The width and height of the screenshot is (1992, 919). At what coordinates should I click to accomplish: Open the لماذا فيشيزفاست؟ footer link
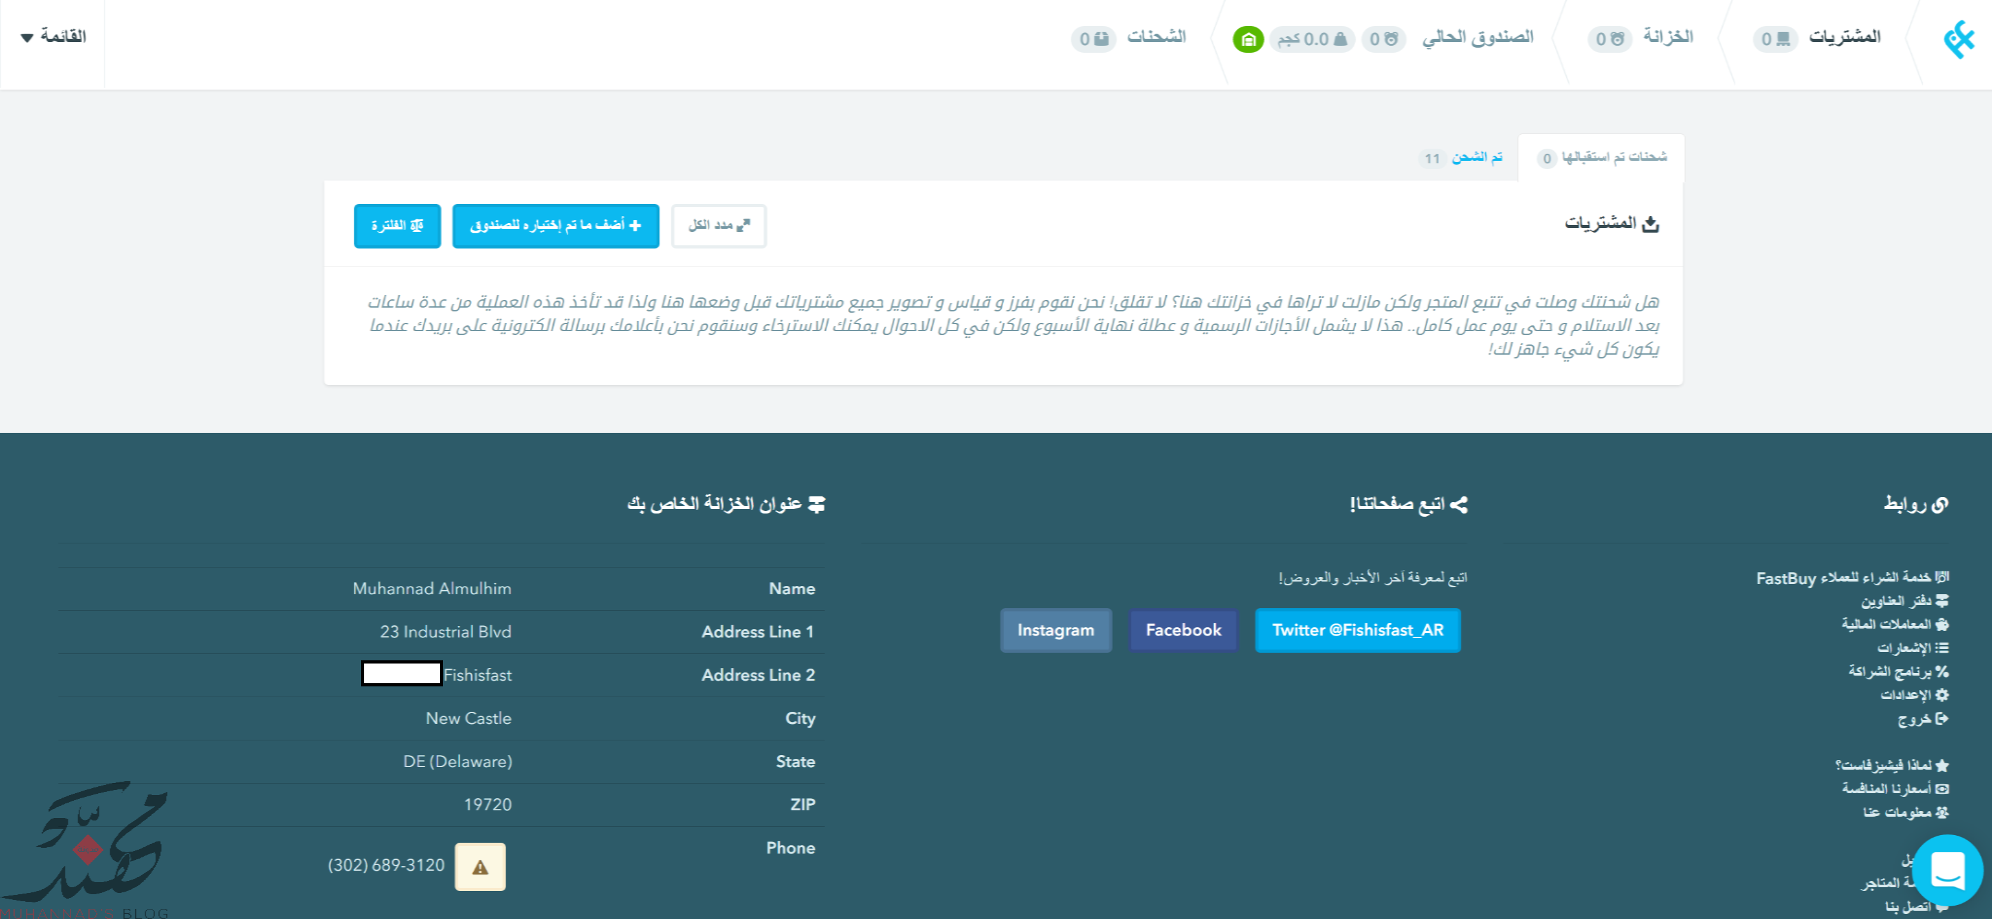(x=1892, y=765)
